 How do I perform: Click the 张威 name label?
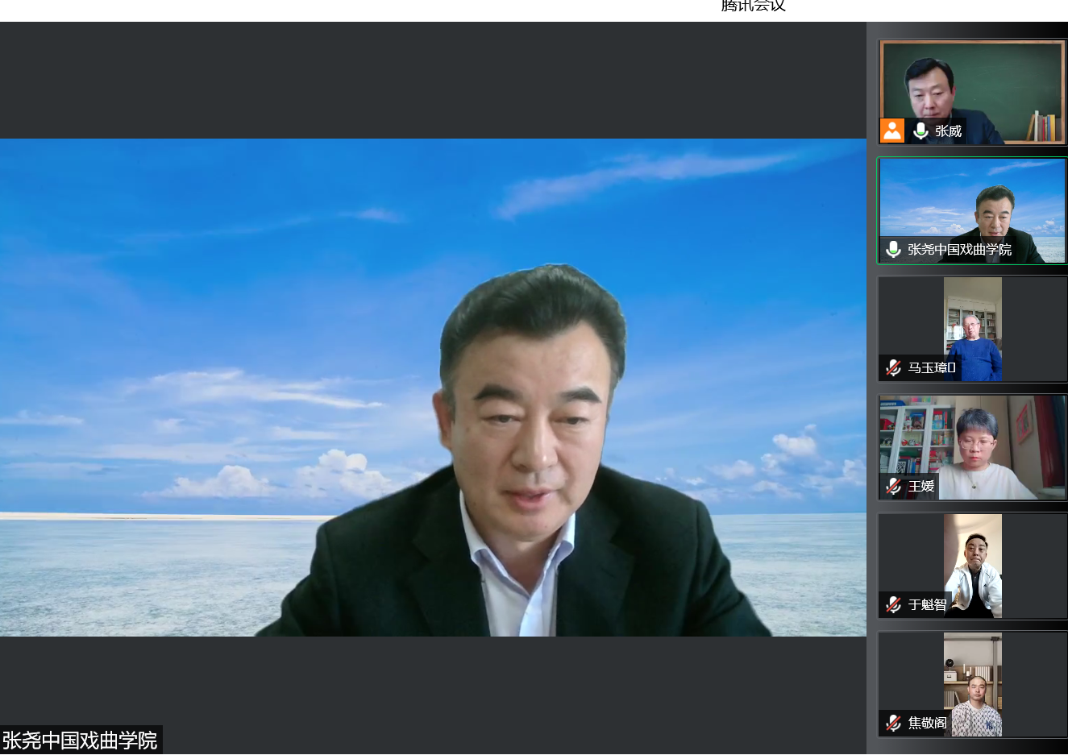pyautogui.click(x=948, y=131)
